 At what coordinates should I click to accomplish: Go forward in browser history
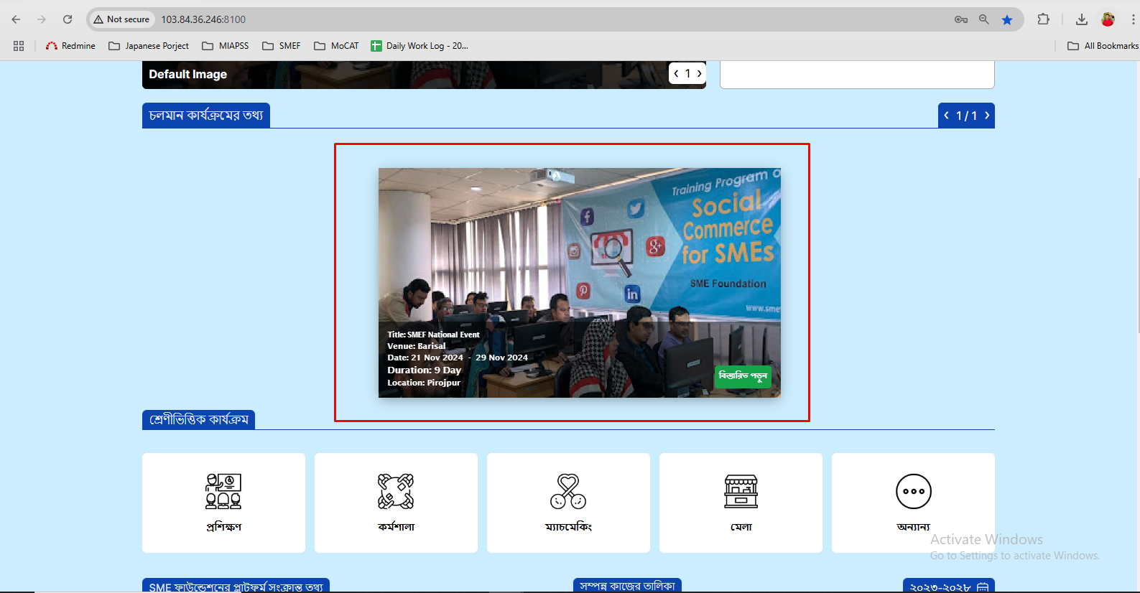click(x=42, y=19)
